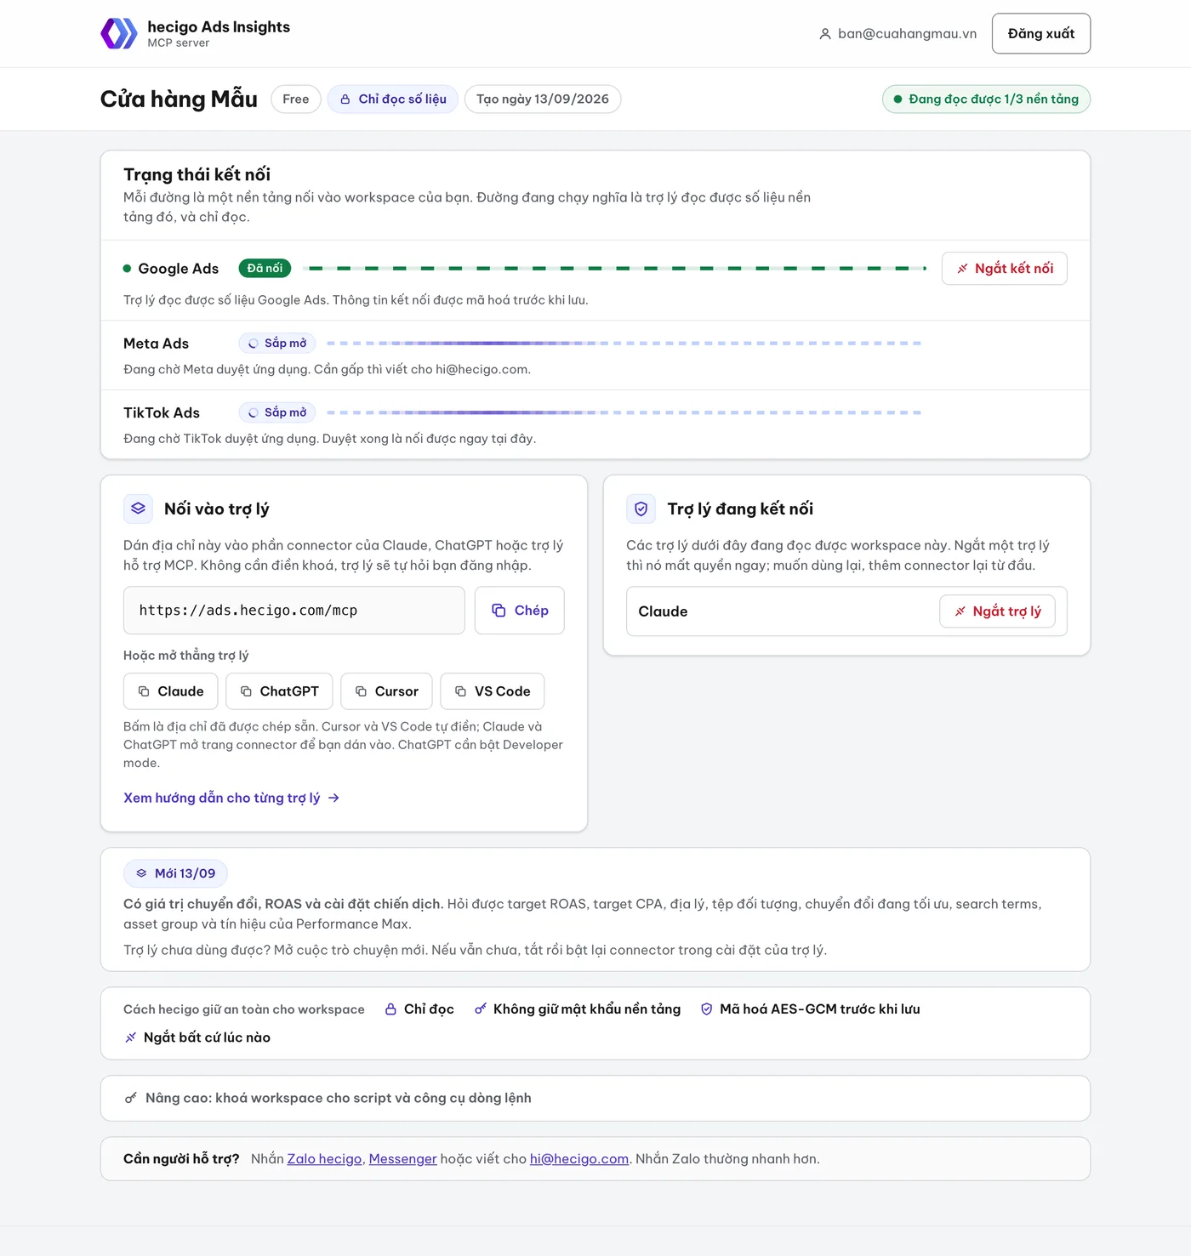
Task: Copy the MCP address with Chép
Action: [x=520, y=611]
